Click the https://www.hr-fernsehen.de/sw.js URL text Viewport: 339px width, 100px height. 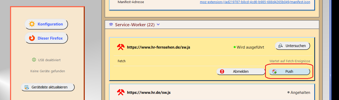[x=159, y=47]
